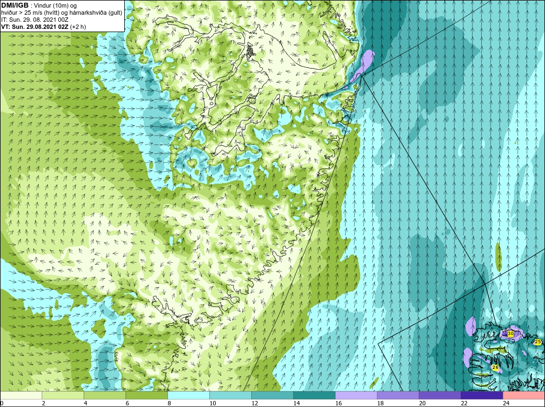The height and width of the screenshot is (407, 545).
Task: Select the lavender 16–18 m/s legend swatch
Action: 356,396
